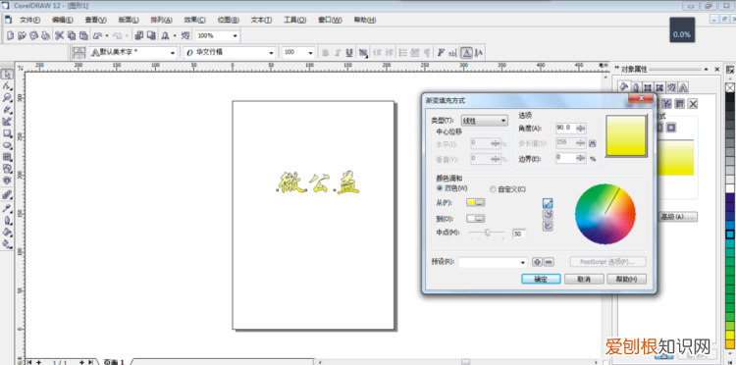This screenshot has width=736, height=365.
Task: Click the remove preset minus button
Action: 549,262
